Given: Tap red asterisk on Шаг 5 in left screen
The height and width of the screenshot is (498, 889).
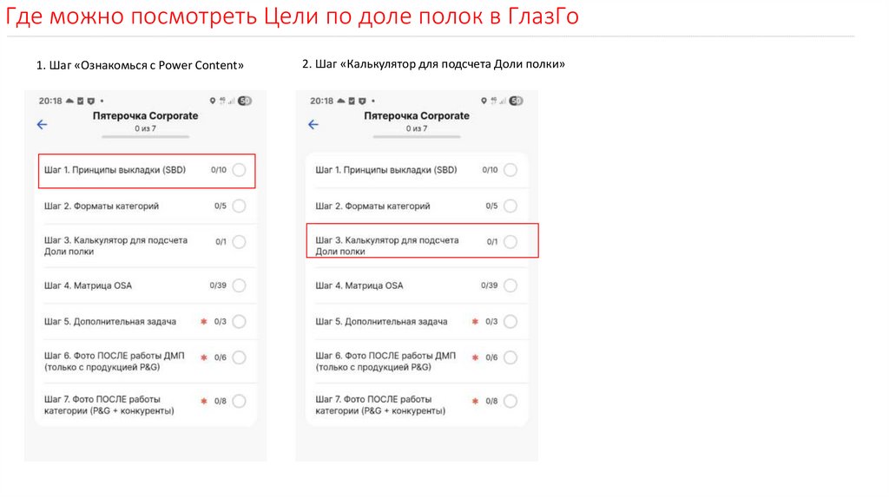Looking at the screenshot, I should point(203,321).
